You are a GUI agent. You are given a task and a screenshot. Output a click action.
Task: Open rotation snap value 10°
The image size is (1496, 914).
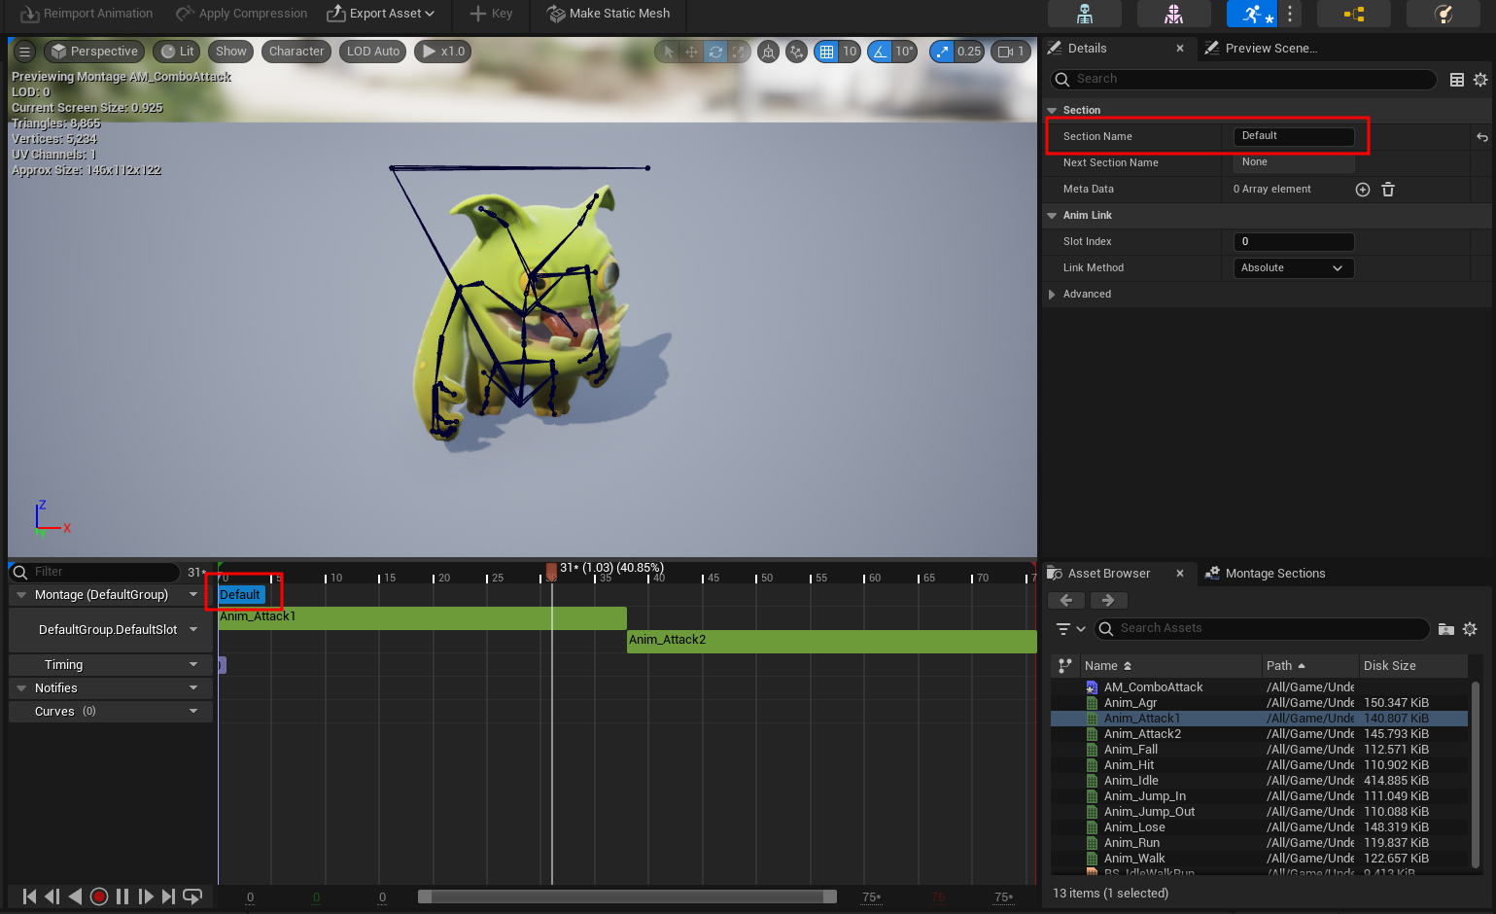pos(904,52)
